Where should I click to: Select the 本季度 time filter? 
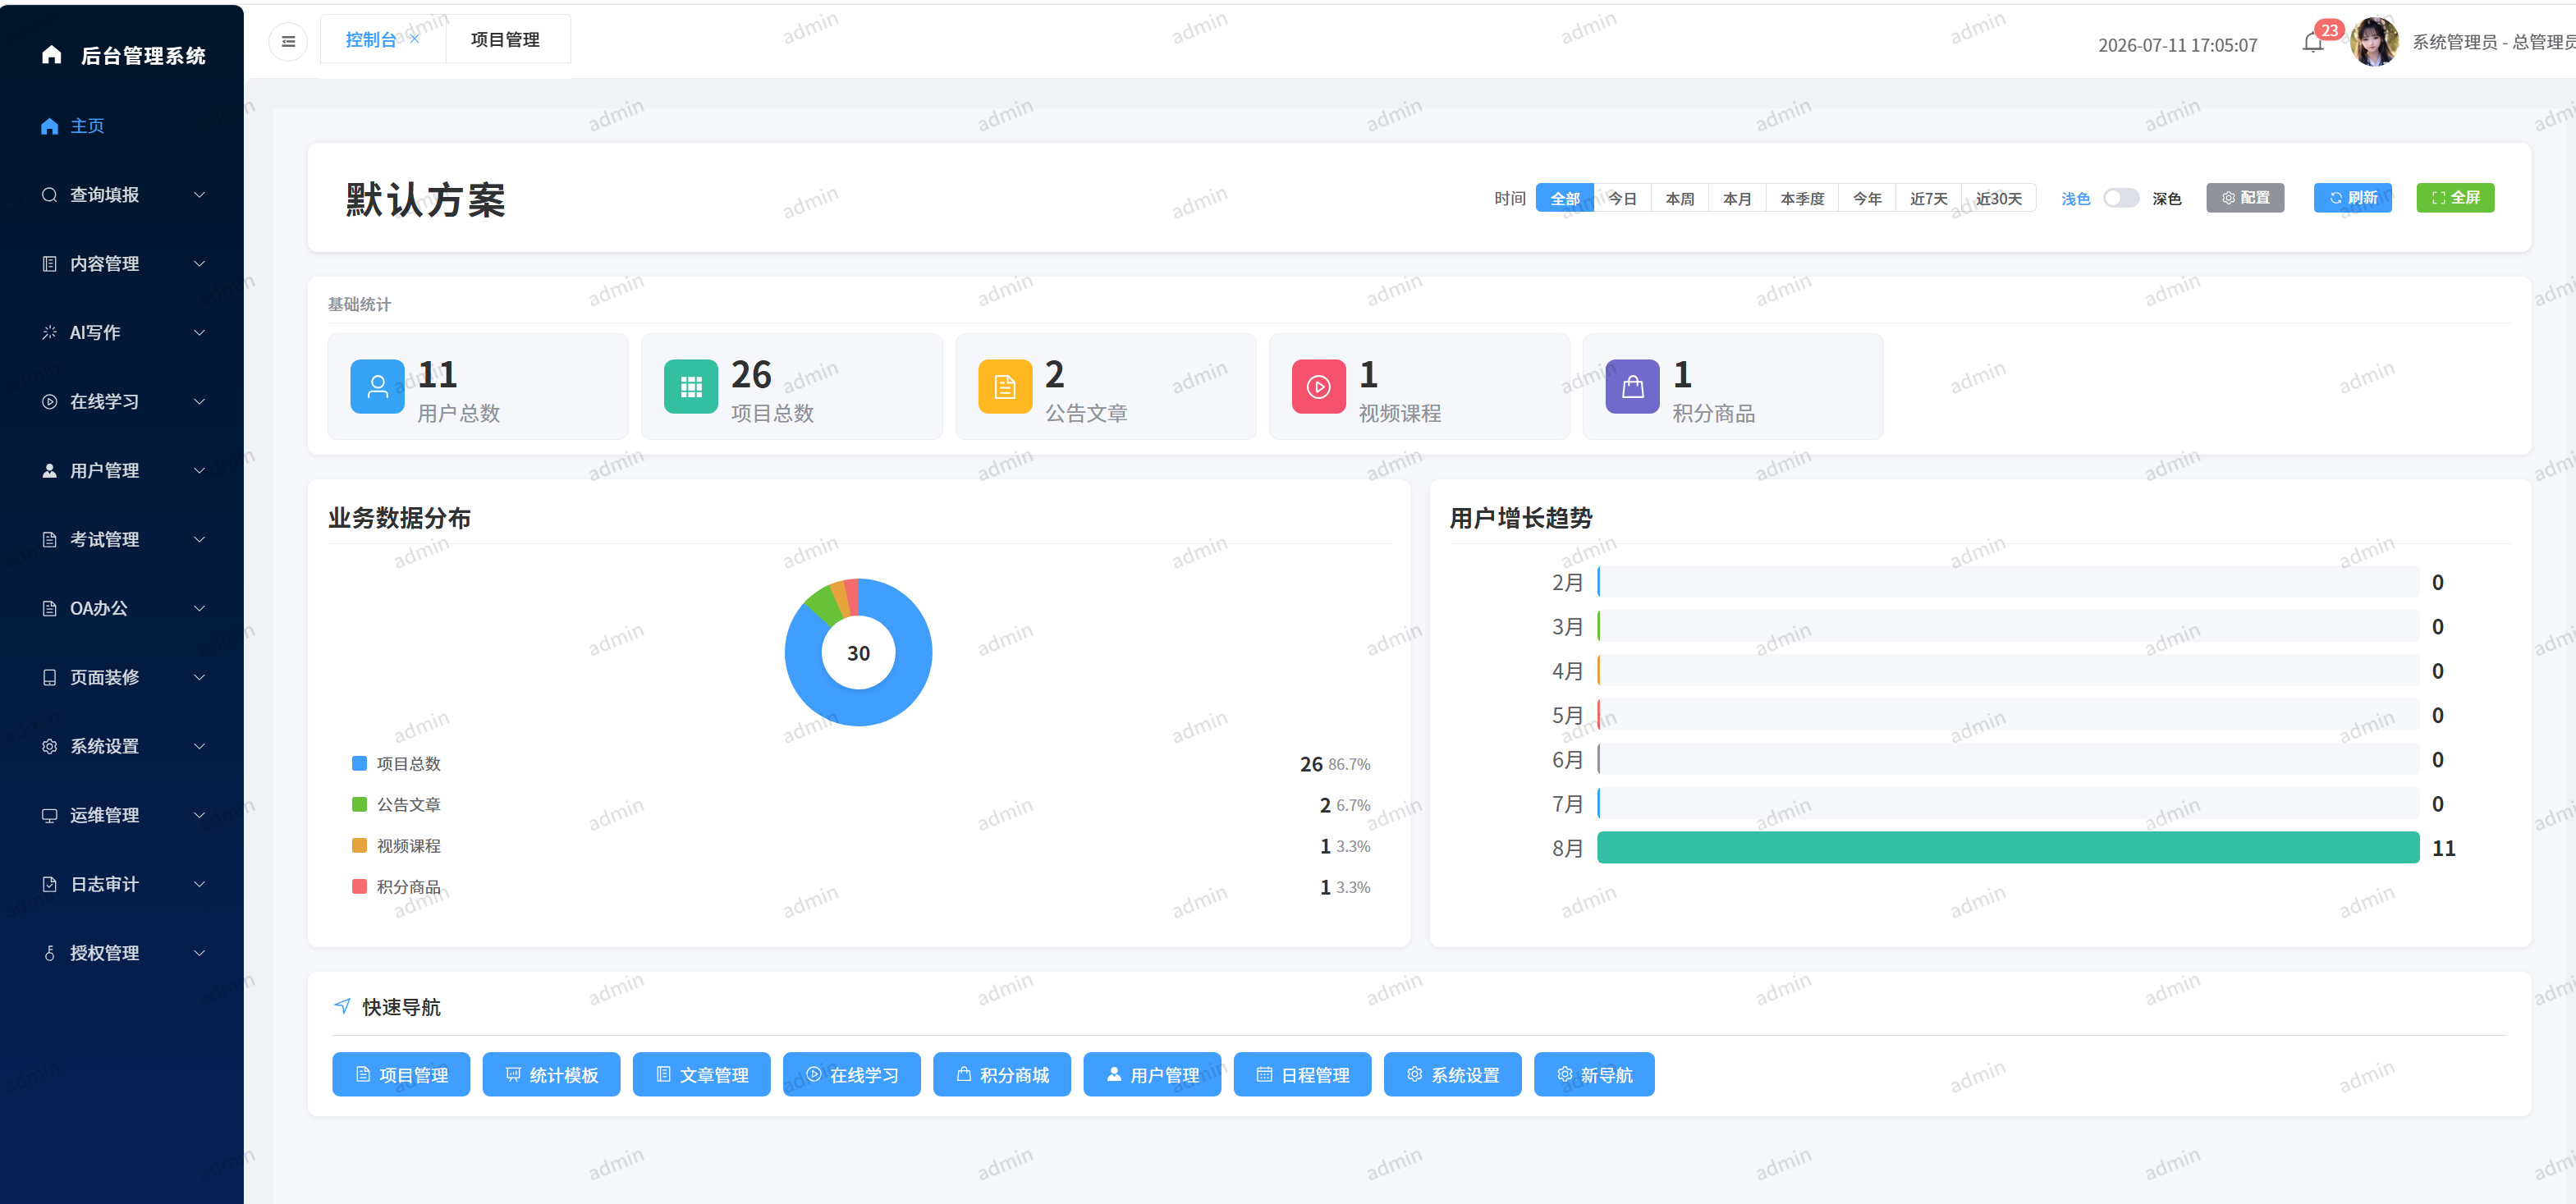(1802, 198)
